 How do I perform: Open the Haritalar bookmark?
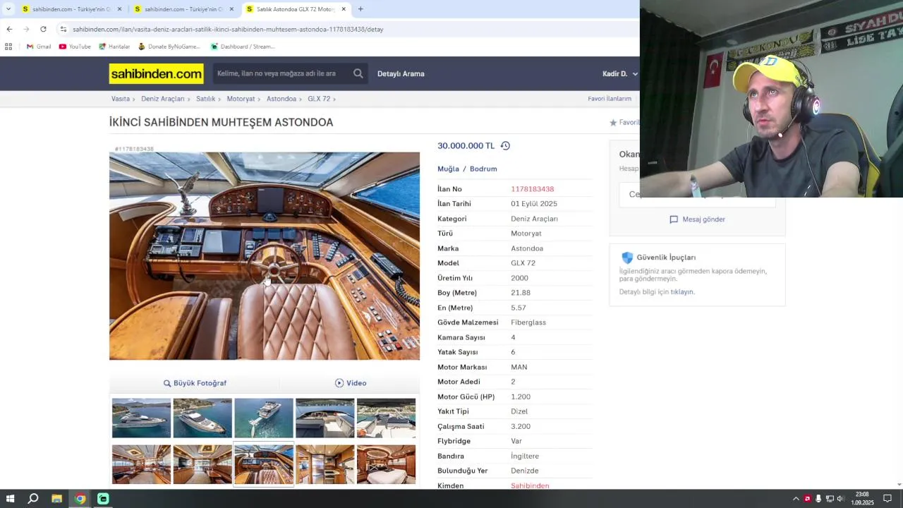click(114, 47)
